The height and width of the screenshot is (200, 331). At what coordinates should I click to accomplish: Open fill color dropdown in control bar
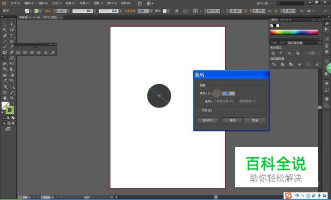tap(31, 11)
